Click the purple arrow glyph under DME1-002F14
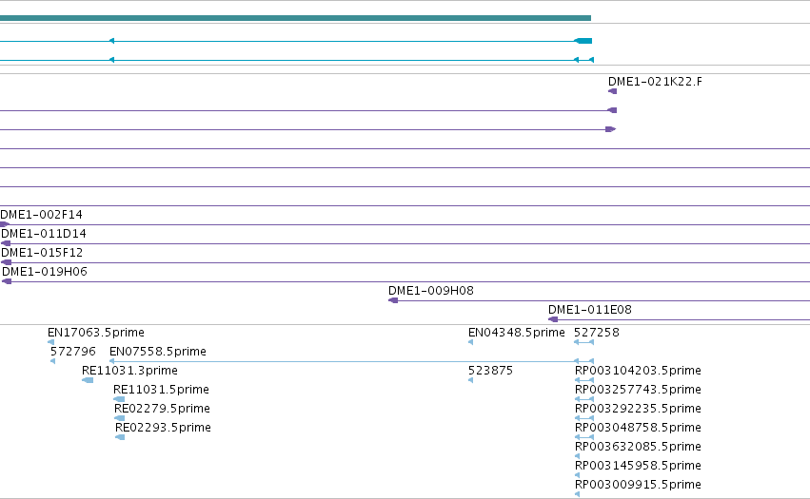Viewport: 810px width, 499px height. (x=5, y=224)
